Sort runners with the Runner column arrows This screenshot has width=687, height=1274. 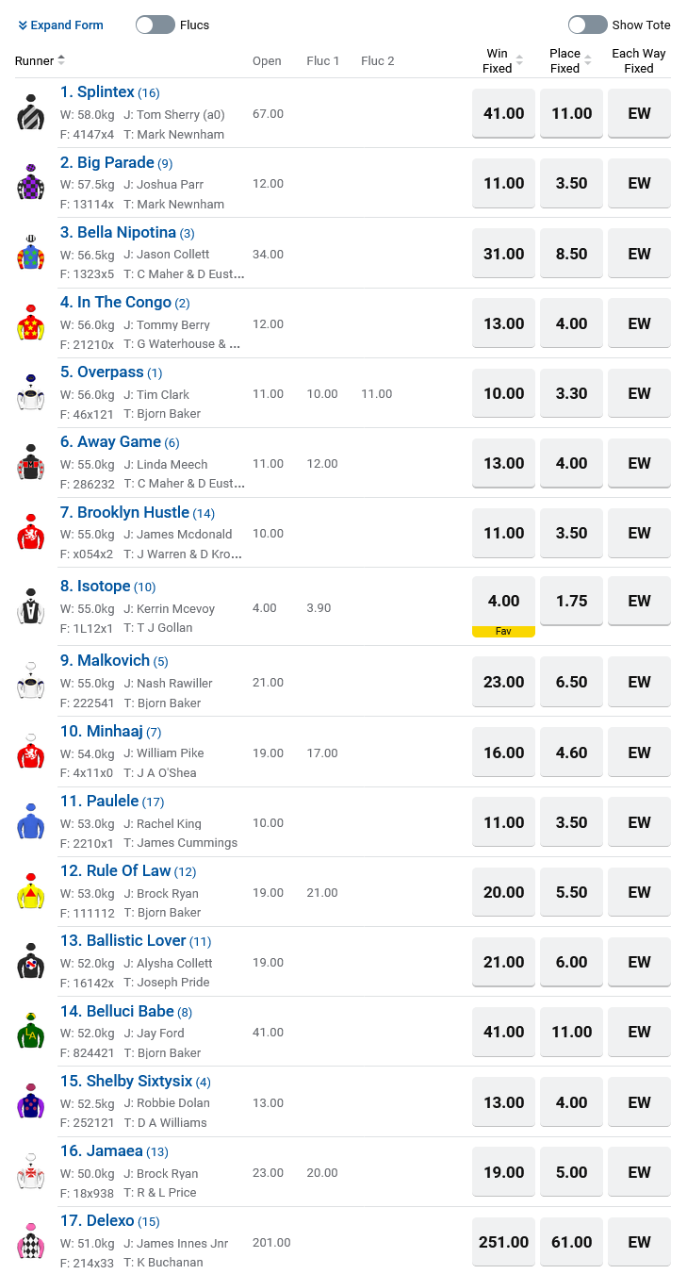61,60
